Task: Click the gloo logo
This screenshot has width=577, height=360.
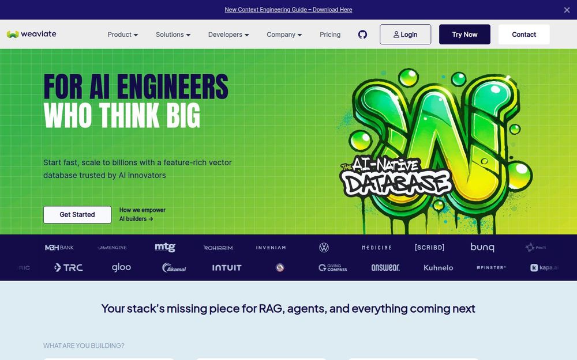Action: pyautogui.click(x=121, y=267)
